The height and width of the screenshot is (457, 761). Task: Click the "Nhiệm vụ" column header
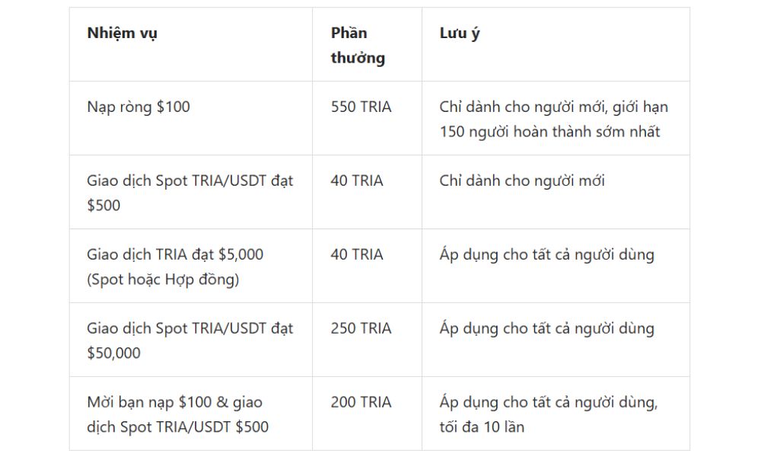(x=123, y=34)
